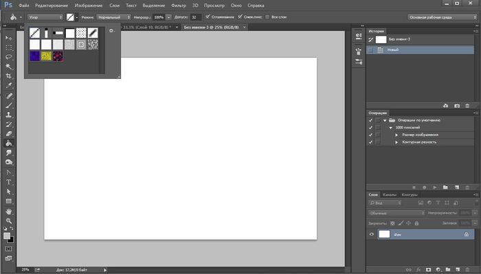The height and width of the screenshot is (274, 481).
Task: Toggle Quick Mask mode icon
Action: click(x=8, y=249)
